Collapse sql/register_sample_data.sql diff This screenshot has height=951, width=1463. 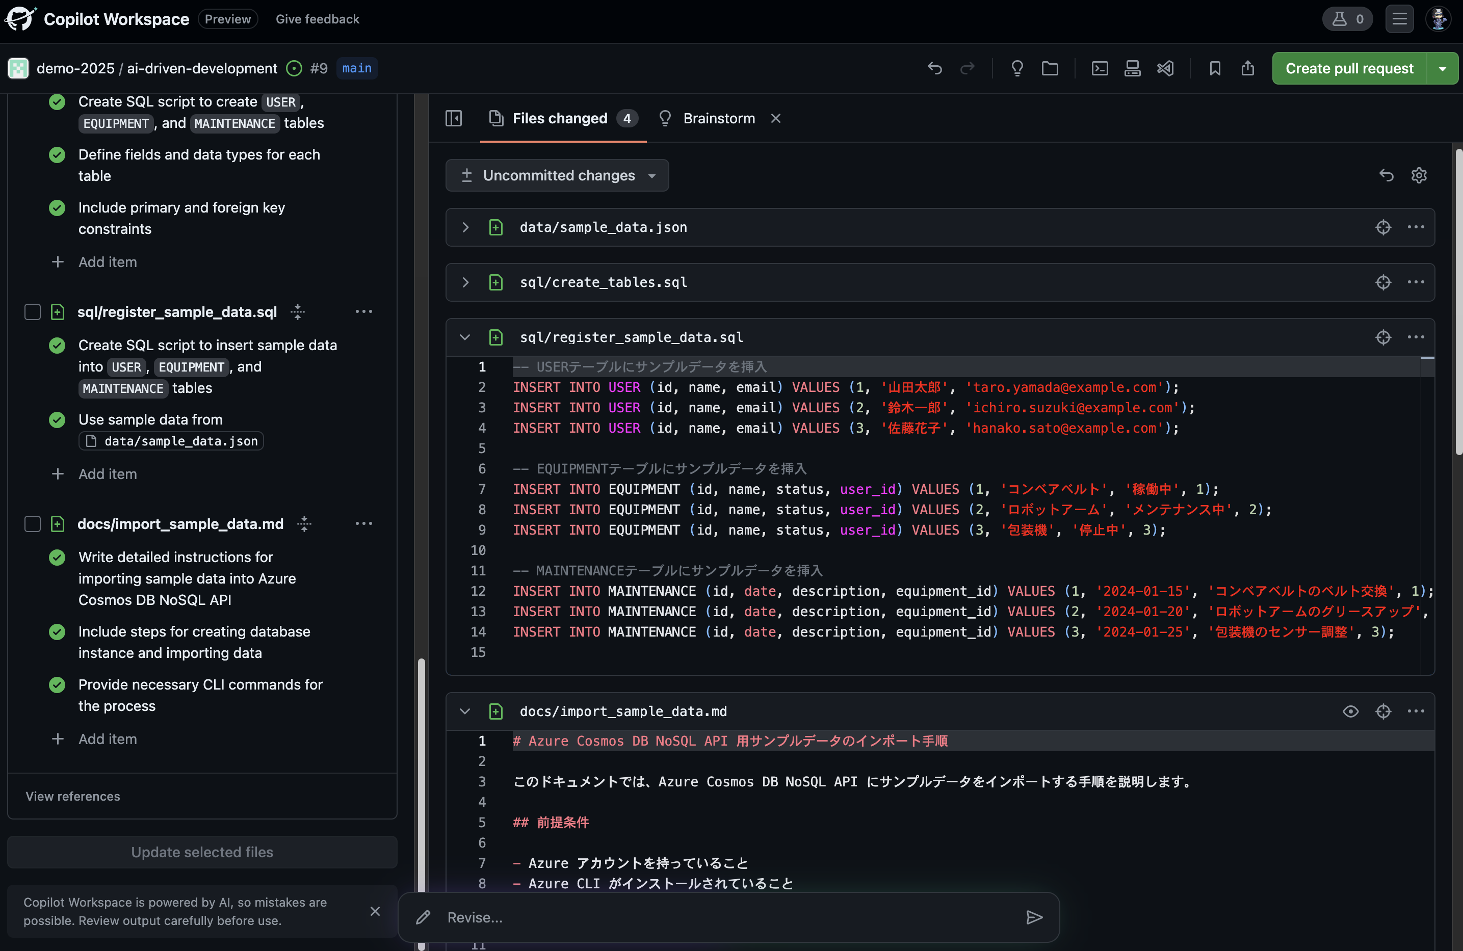click(x=465, y=337)
